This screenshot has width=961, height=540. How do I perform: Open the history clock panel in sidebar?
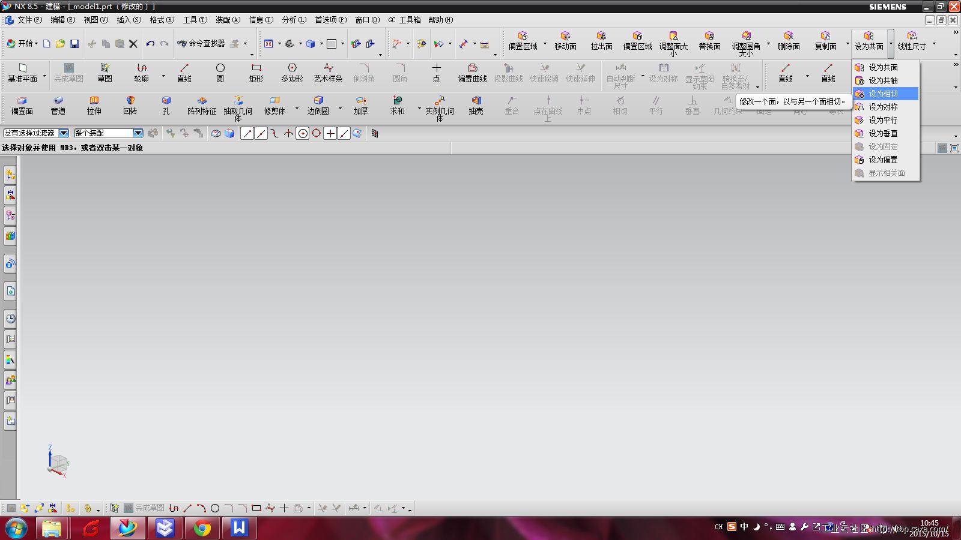10,318
